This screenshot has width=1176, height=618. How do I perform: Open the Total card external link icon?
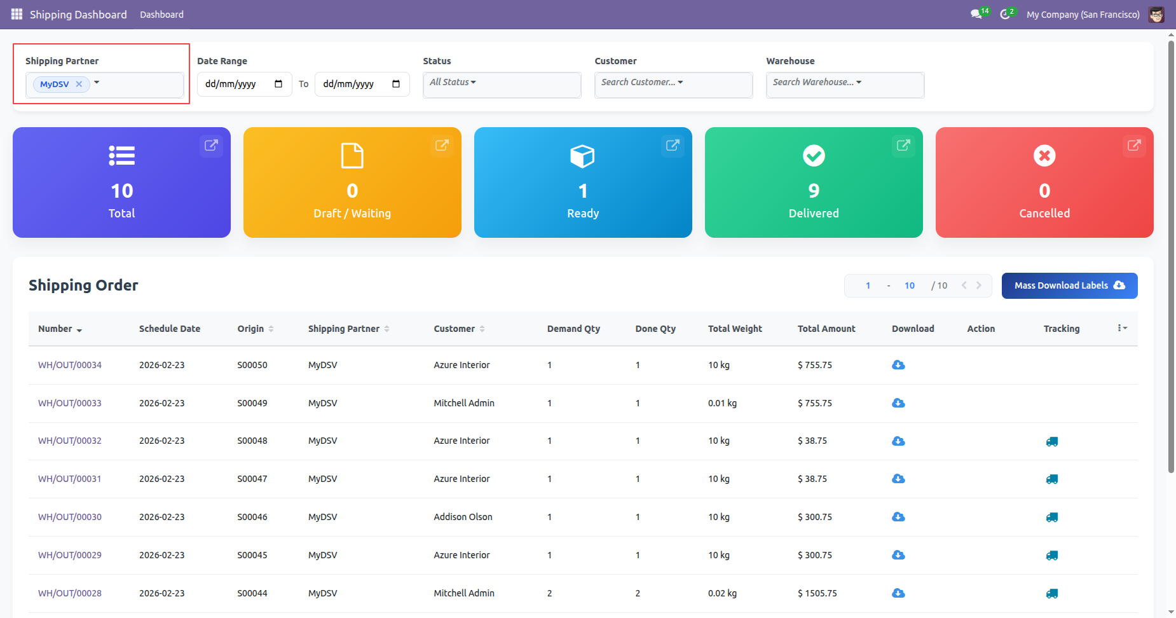click(x=211, y=146)
